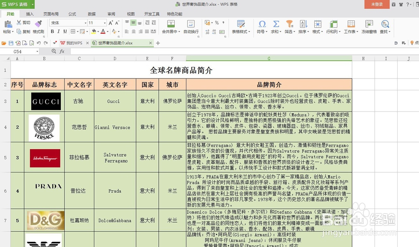The height and width of the screenshot is (247, 419).
Task: Expand the borders dropdown arrow
Action: [x=78, y=32]
